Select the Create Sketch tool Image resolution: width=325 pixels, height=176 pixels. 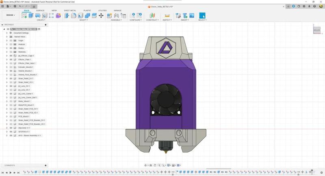pyautogui.click(x=24, y=15)
